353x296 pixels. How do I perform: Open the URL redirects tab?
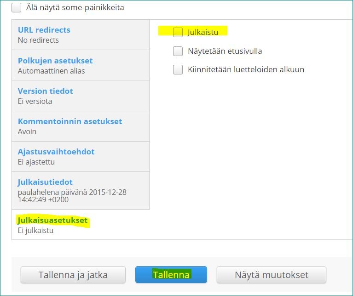point(44,30)
